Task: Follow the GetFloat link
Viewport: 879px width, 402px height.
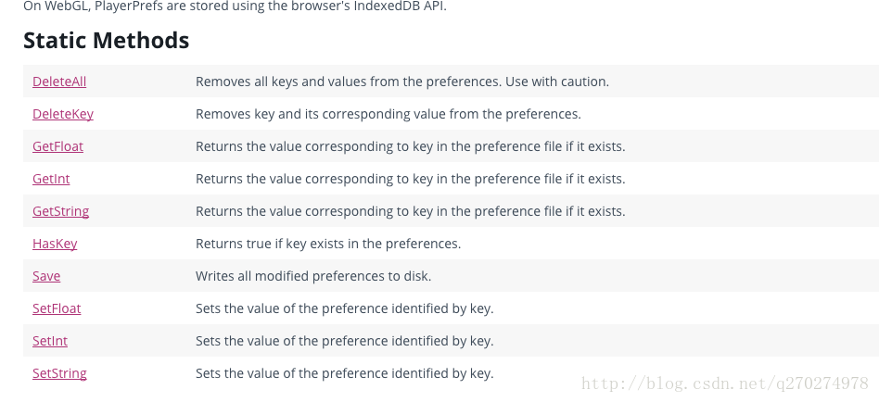Action: [x=57, y=146]
